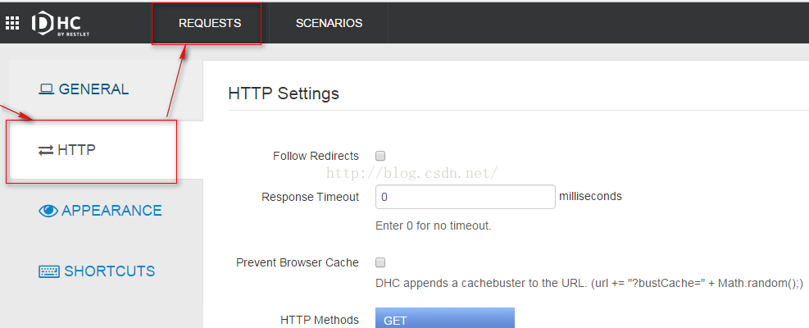Click the arrows icon beside HTTP
The width and height of the screenshot is (809, 328).
pyautogui.click(x=46, y=150)
